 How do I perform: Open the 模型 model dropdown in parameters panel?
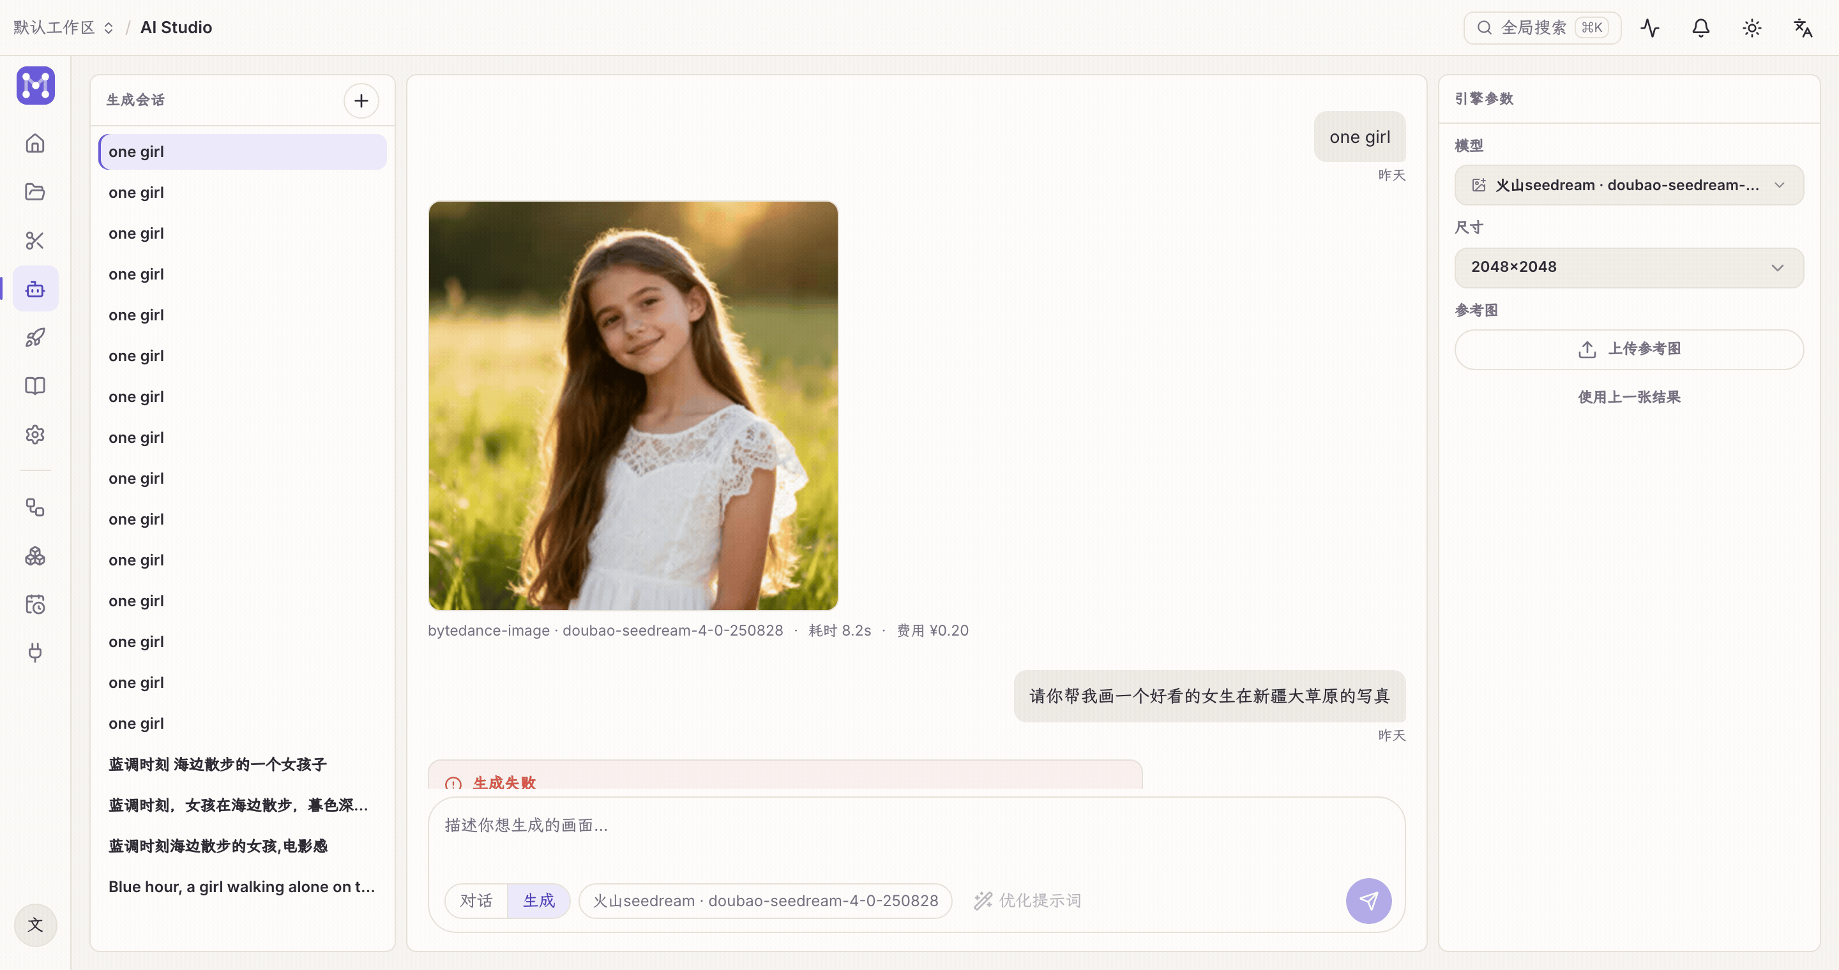[1629, 186]
